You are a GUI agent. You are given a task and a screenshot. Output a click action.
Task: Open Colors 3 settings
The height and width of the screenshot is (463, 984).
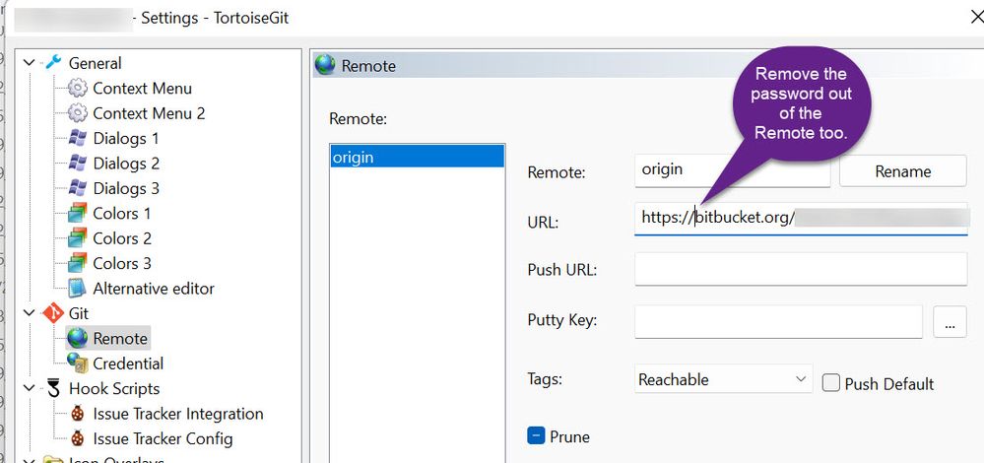tap(122, 263)
